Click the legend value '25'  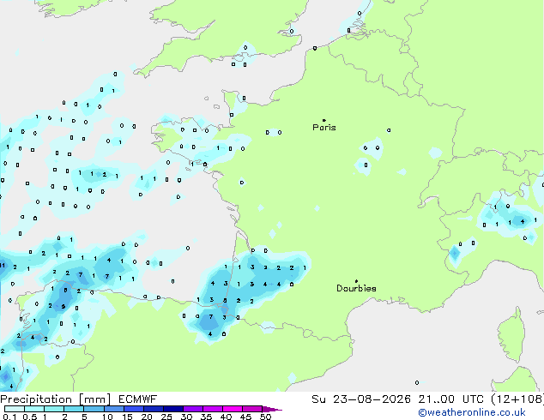(166, 417)
